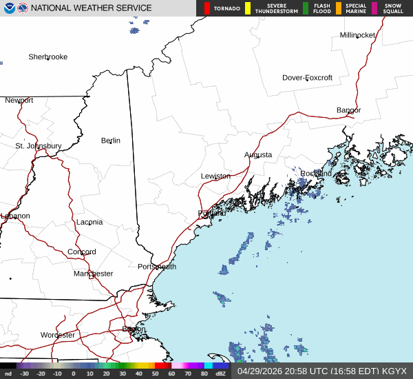Screen dimensions: 413x379
Task: Click the radar timestamp 04/29/2026 20:58 UTC
Action: [x=282, y=371]
